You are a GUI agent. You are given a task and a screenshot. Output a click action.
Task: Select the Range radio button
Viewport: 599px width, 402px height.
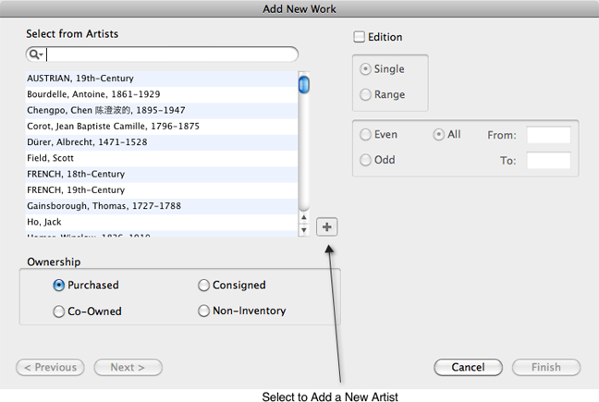tap(365, 94)
